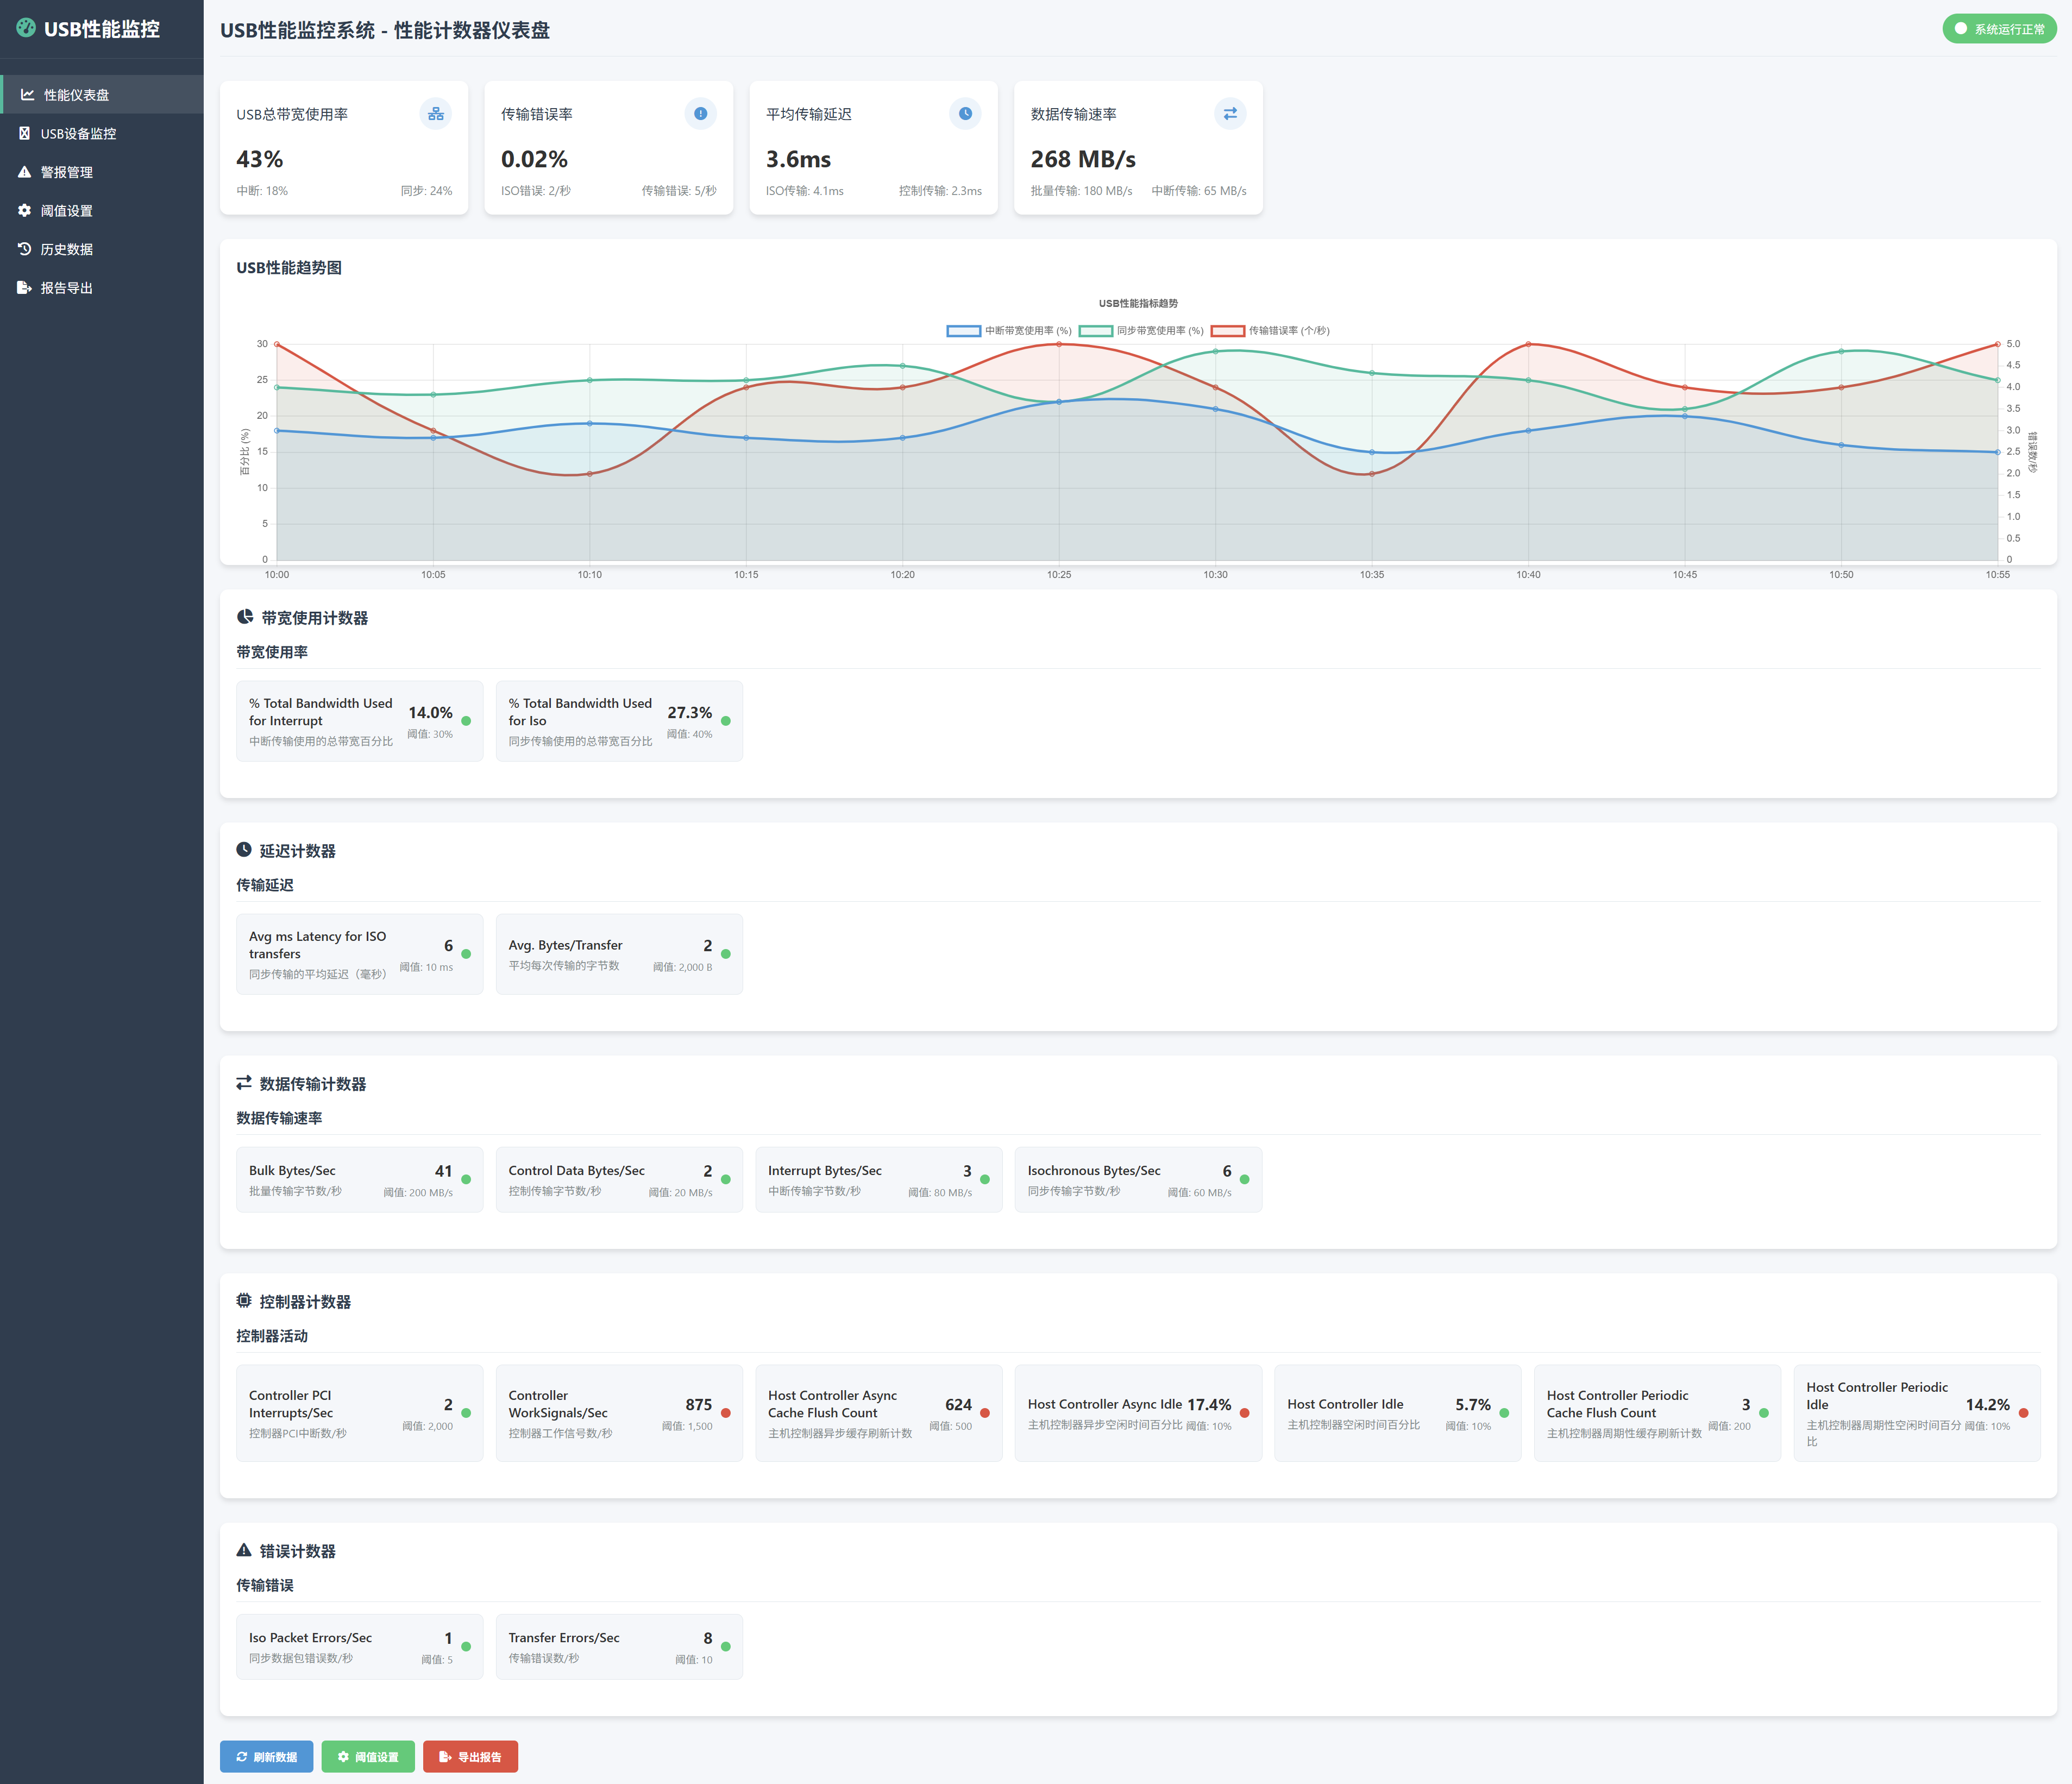2072x1784 pixels.
Task: Click the clock icon on 平均传输延迟 card
Action: (x=965, y=114)
